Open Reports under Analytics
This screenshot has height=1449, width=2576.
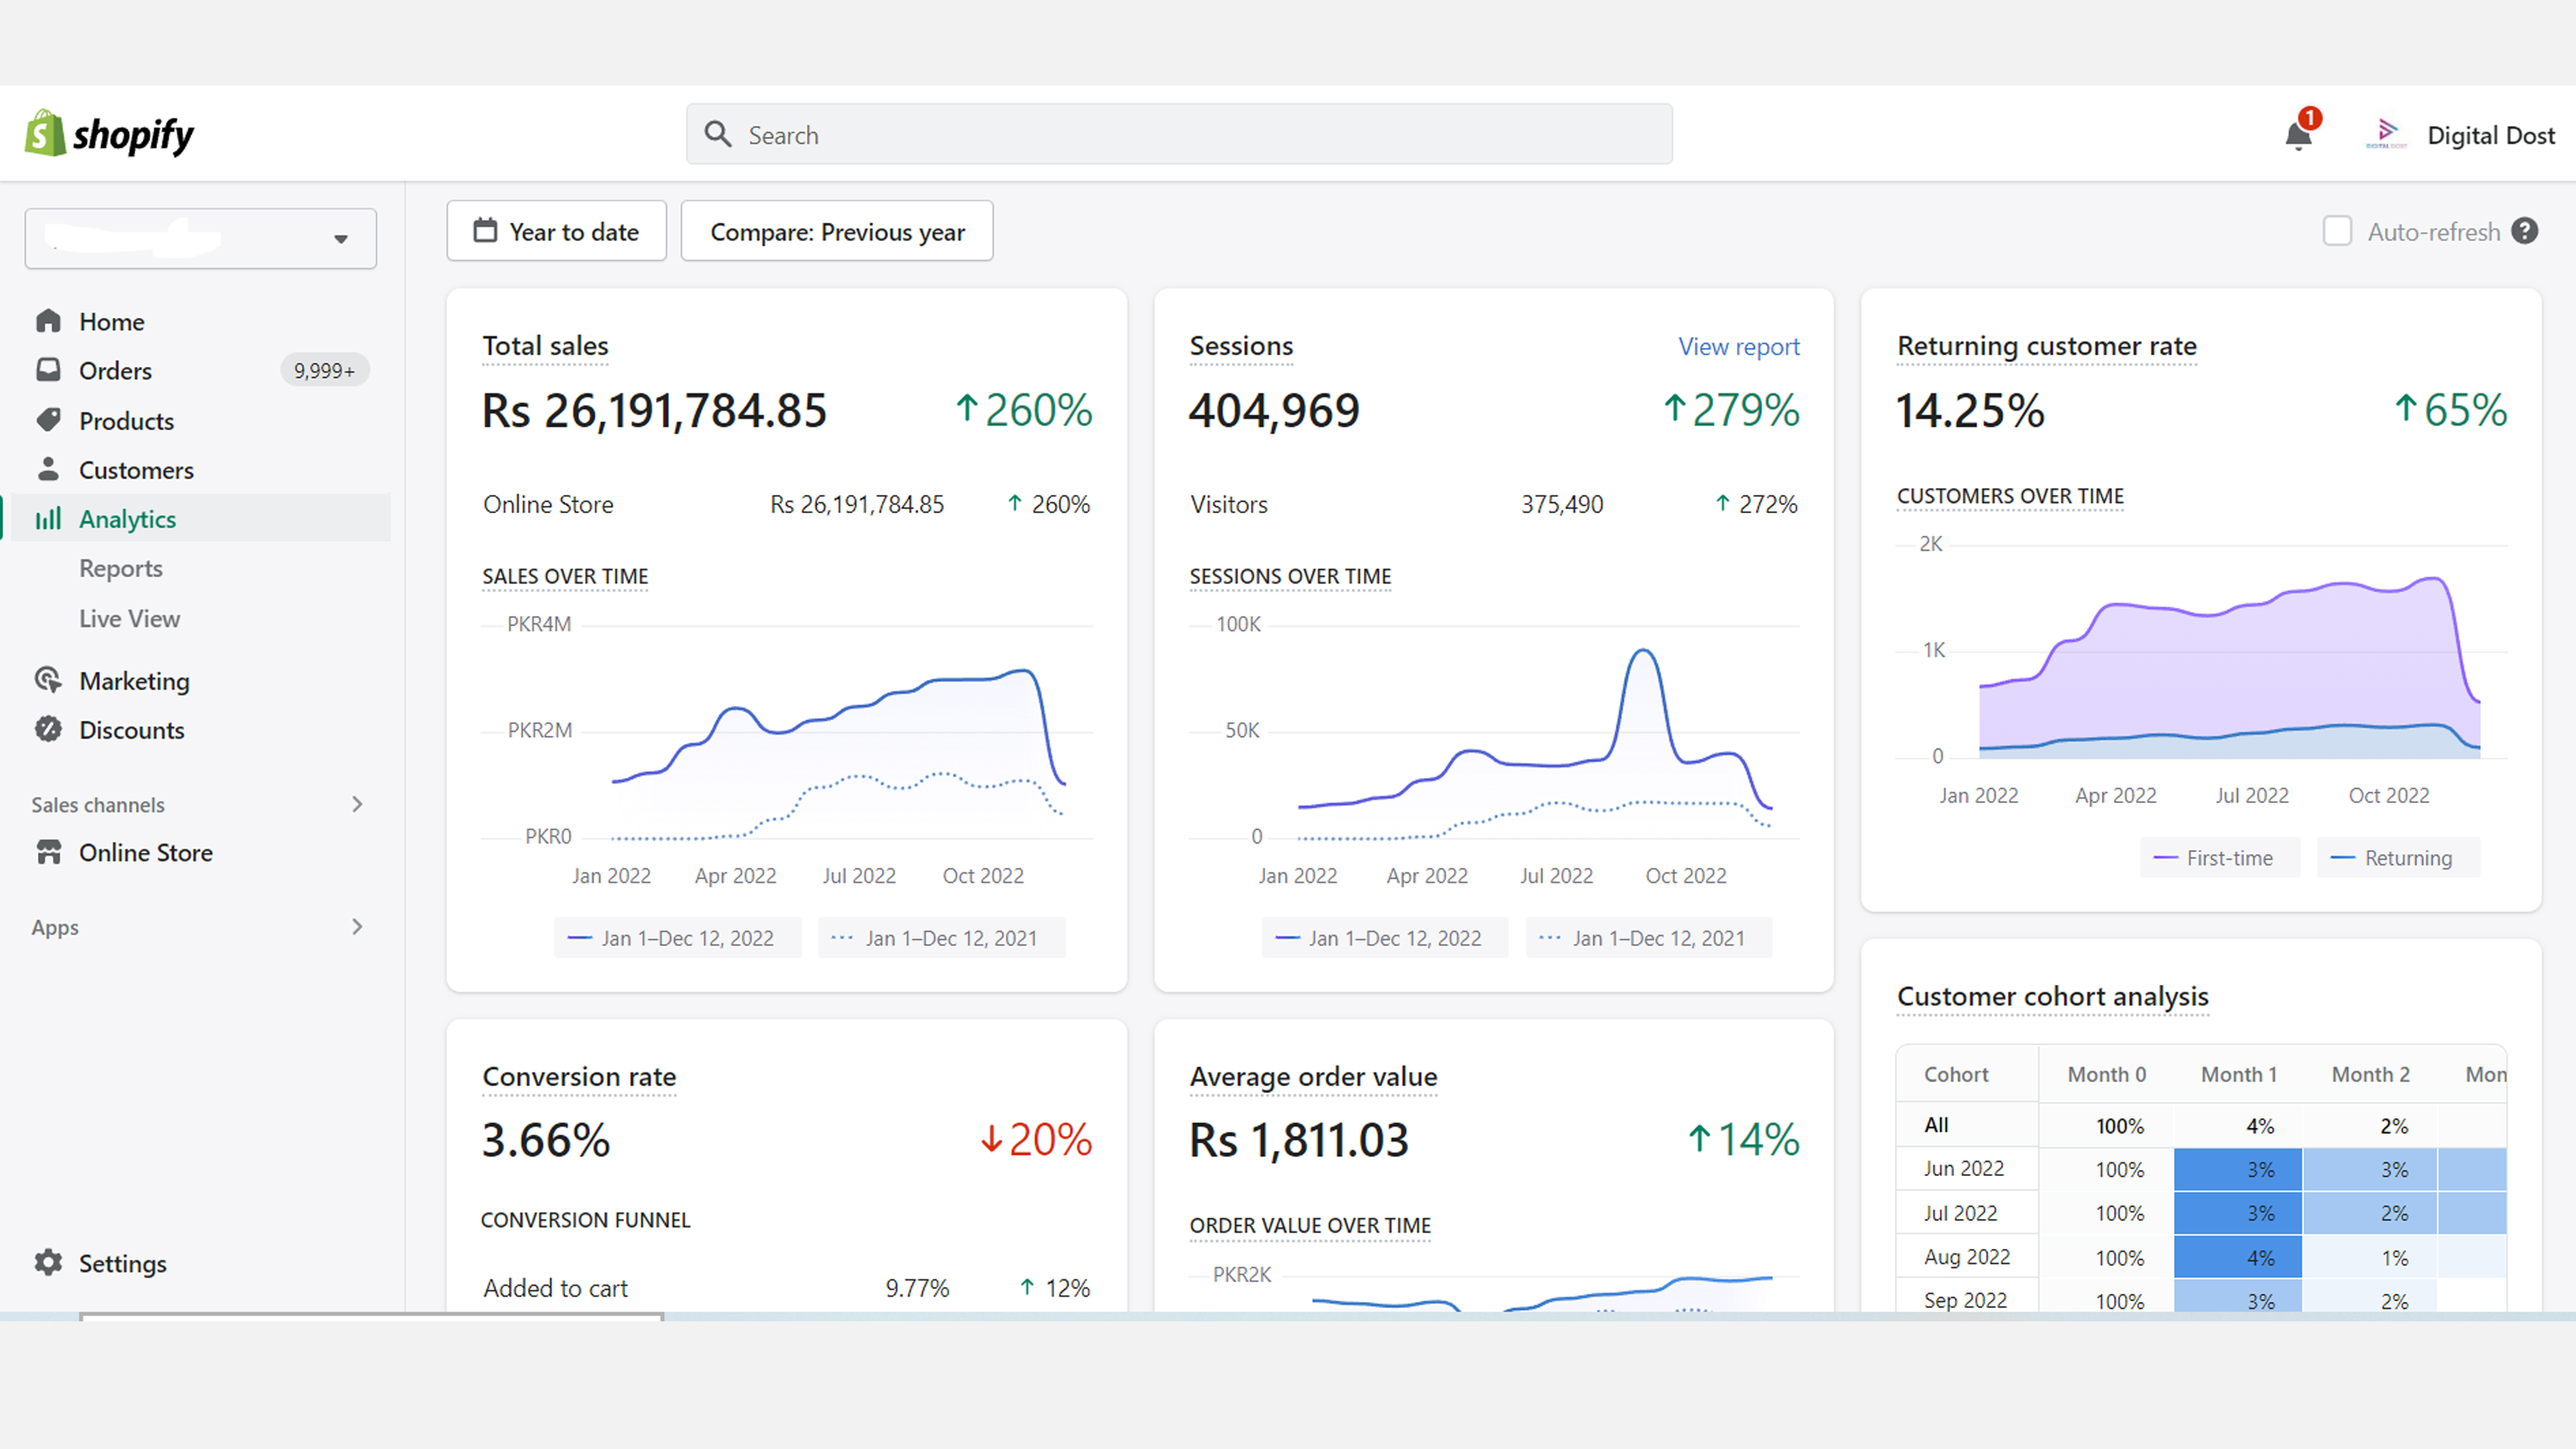point(121,568)
